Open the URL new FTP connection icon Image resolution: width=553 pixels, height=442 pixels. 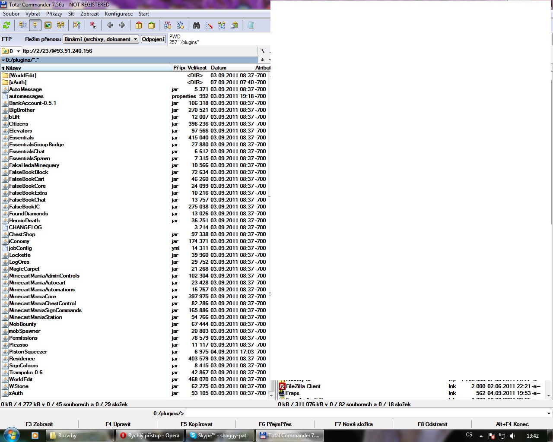pos(180,25)
